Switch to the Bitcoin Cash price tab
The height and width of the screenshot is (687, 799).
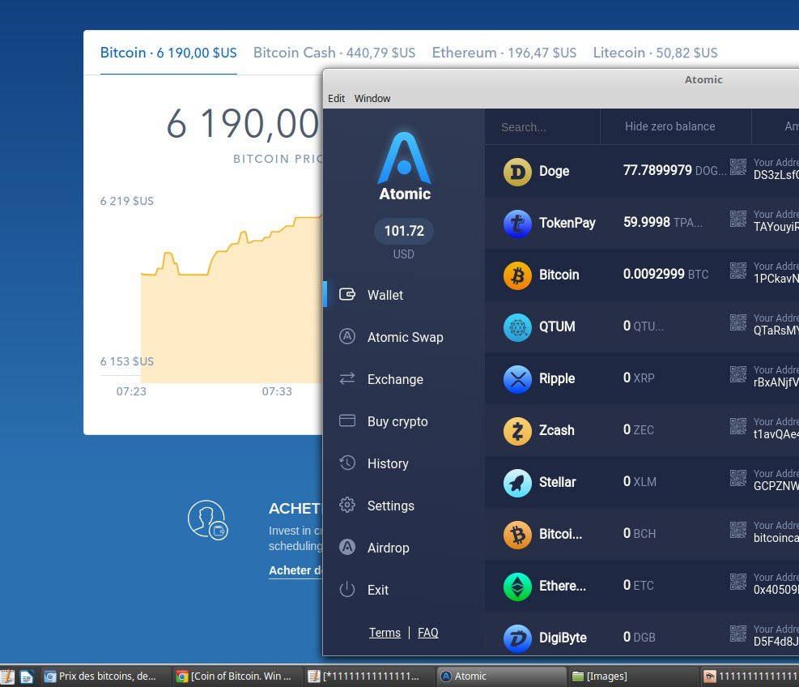[x=334, y=53]
